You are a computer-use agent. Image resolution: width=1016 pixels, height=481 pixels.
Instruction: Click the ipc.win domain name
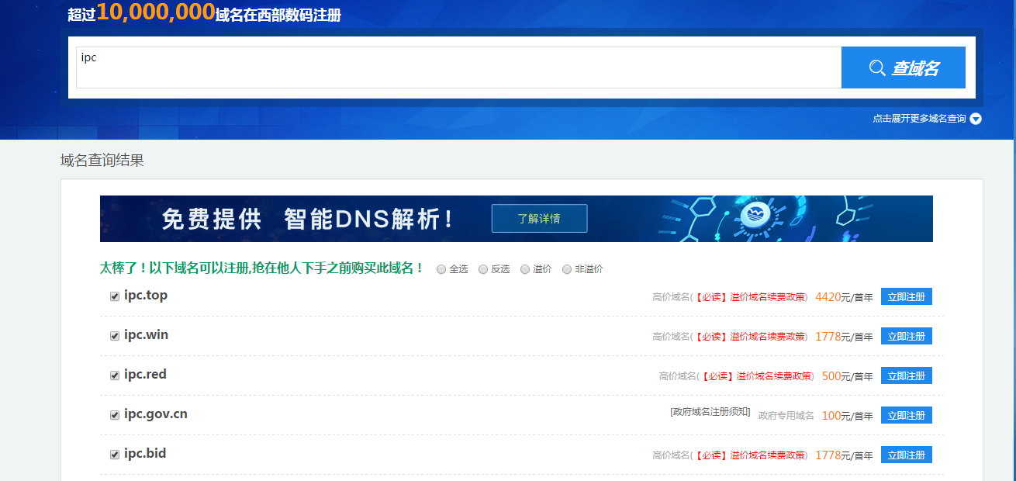[x=146, y=335]
